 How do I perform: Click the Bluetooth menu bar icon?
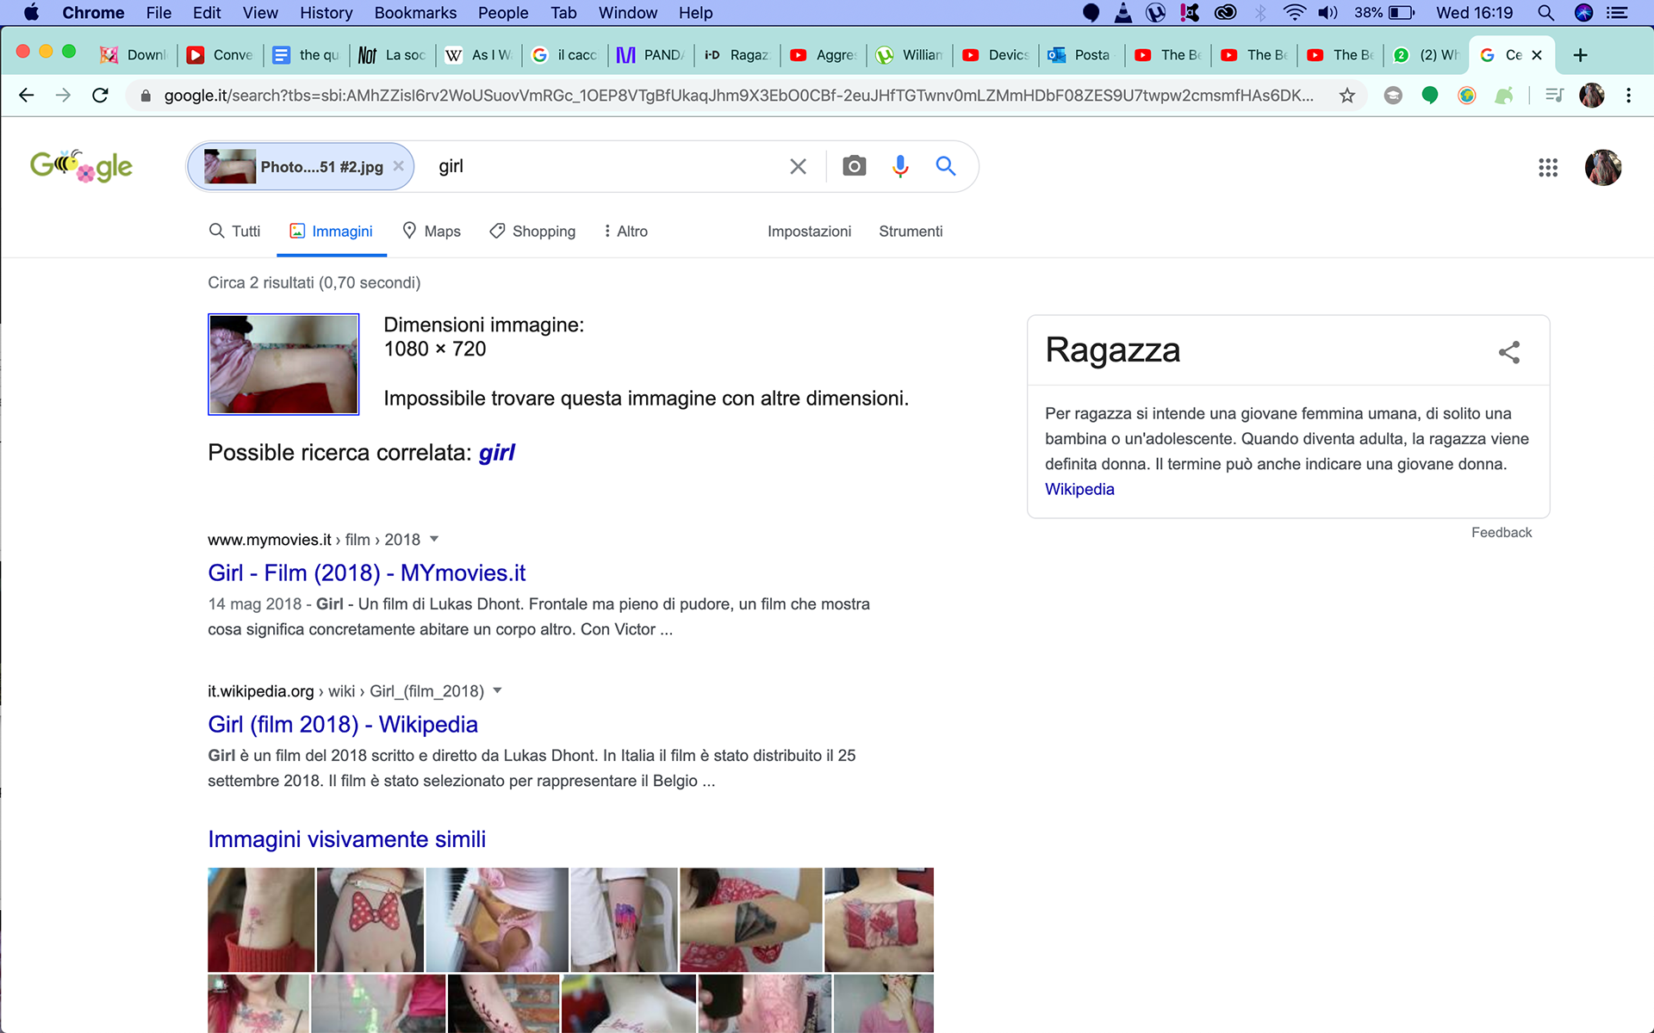point(1260,13)
